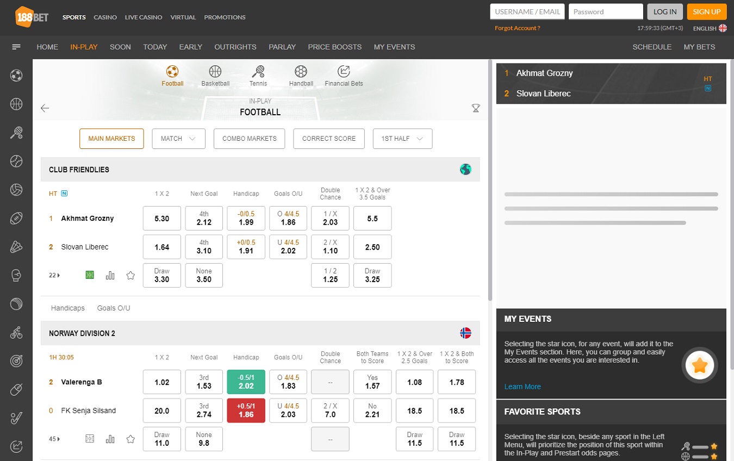Select the Volleyball sidebar icon
This screenshot has width=734, height=461.
16,190
